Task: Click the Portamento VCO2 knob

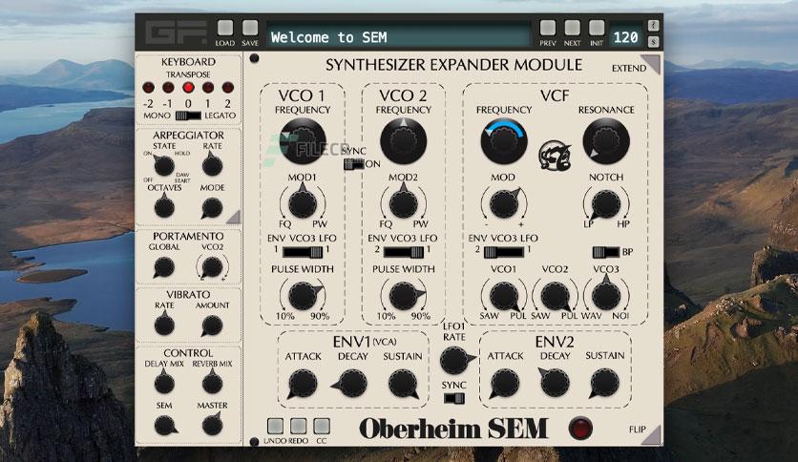Action: pos(212,267)
